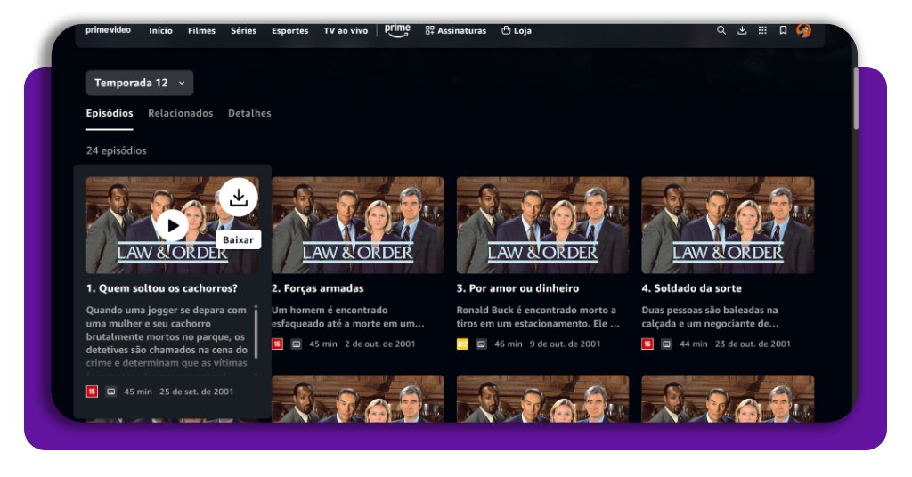Viewport: 912px width, 477px height.
Task: Open Filmes in the navigation
Action: click(x=201, y=31)
